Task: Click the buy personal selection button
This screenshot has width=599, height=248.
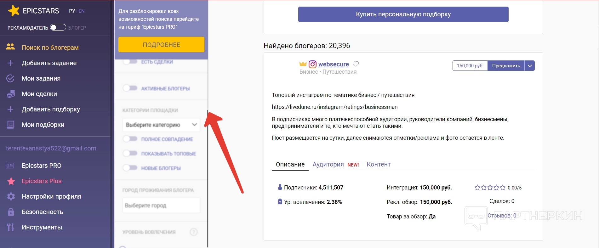Action: click(403, 14)
